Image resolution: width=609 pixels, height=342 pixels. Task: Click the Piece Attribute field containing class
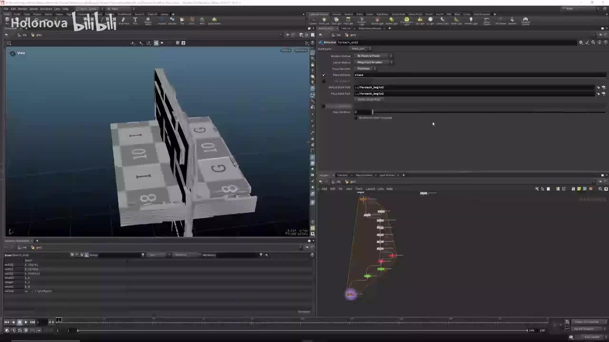click(480, 75)
